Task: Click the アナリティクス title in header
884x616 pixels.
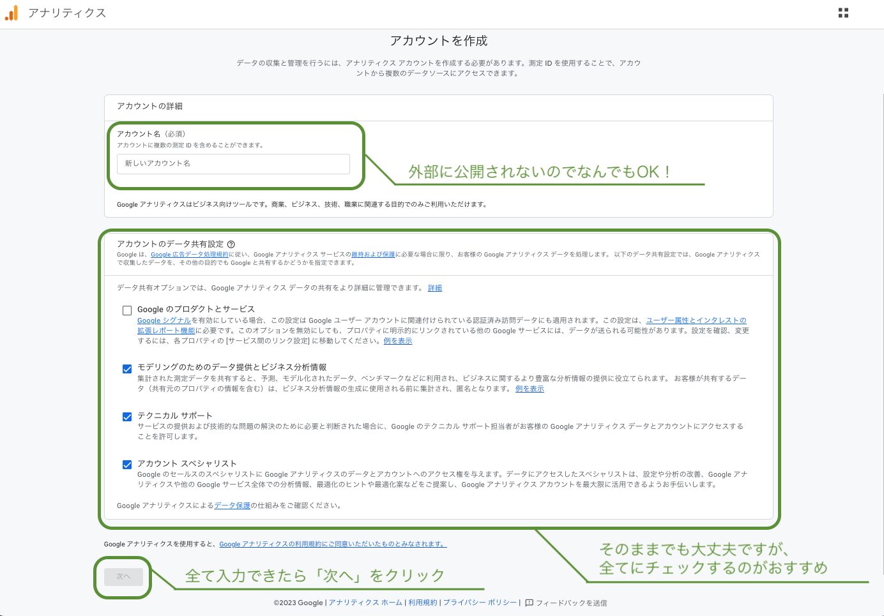Action: [x=67, y=13]
